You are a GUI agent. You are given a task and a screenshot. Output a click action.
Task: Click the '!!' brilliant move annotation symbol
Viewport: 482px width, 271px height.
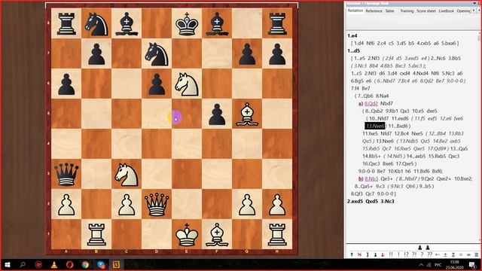click(x=391, y=254)
